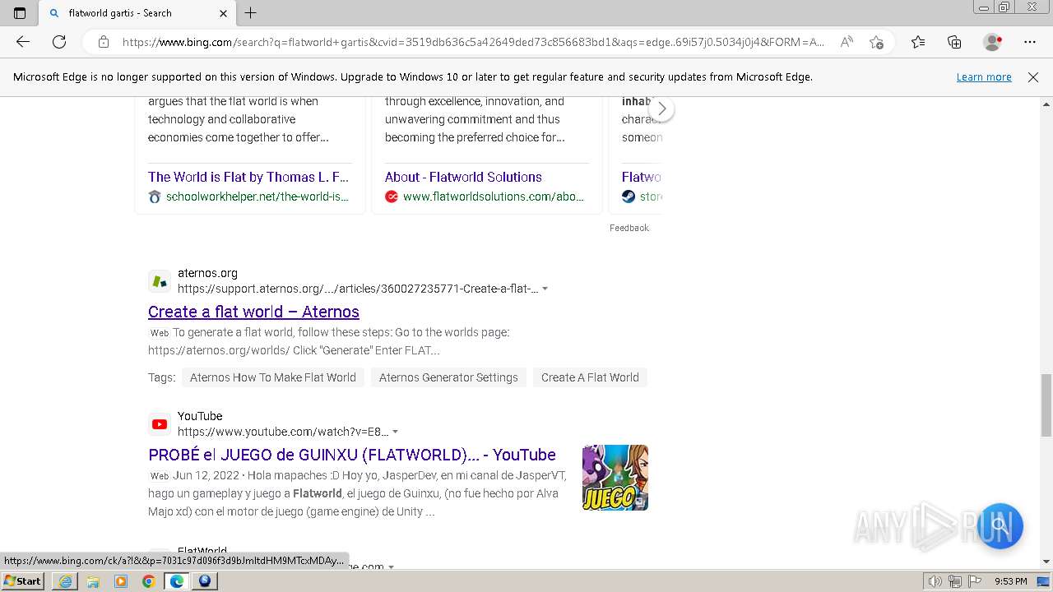Viewport: 1053px width, 592px height.
Task: Click the scrollbar down arrow
Action: point(1046,562)
